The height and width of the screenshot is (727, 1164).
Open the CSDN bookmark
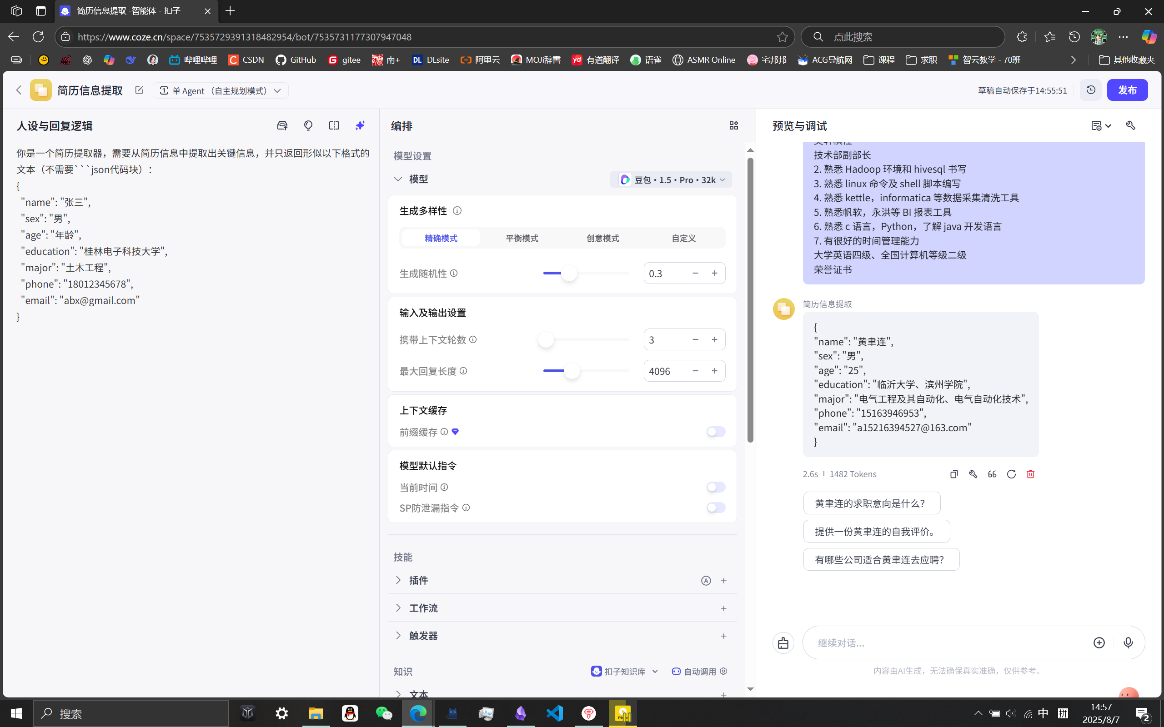(246, 60)
